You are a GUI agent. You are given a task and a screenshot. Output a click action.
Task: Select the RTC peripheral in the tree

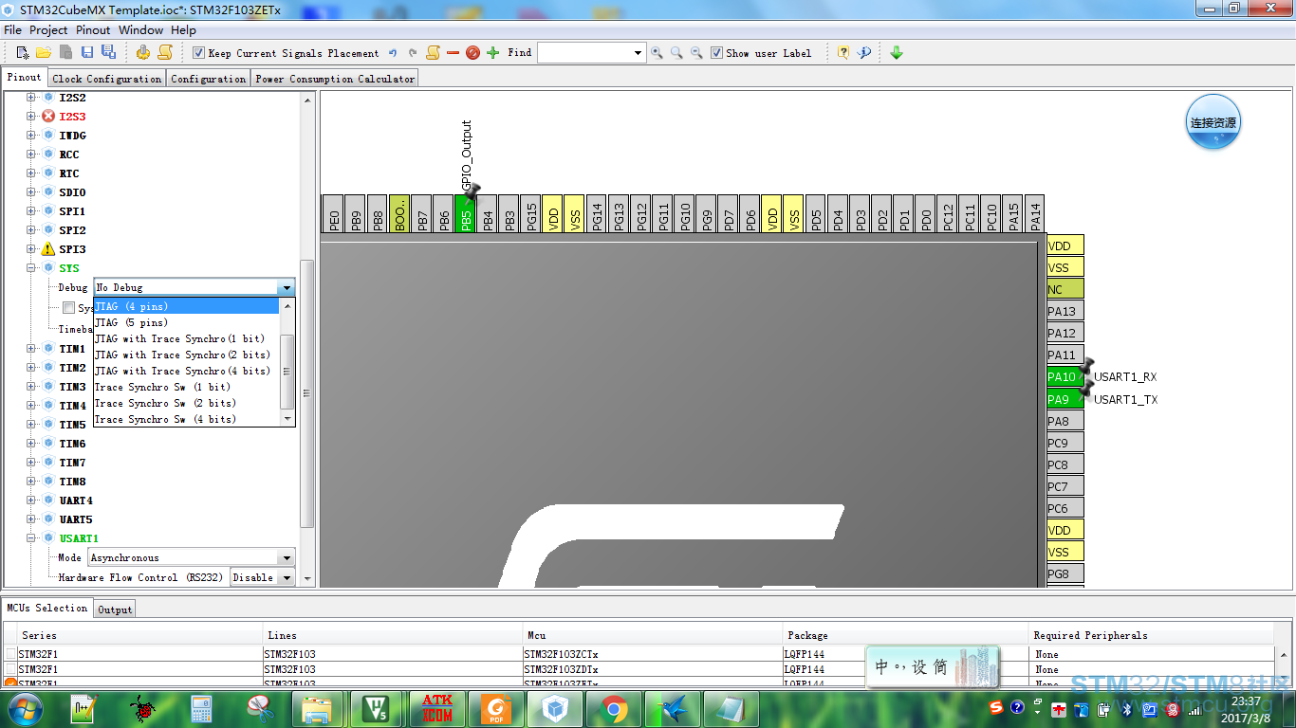click(69, 173)
